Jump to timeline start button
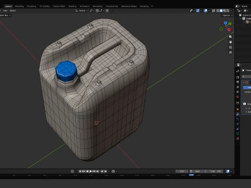This screenshot has height=188, width=251. click(x=80, y=171)
